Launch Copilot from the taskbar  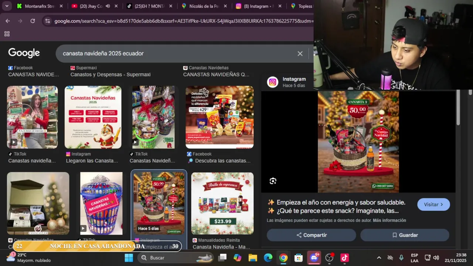click(238, 258)
